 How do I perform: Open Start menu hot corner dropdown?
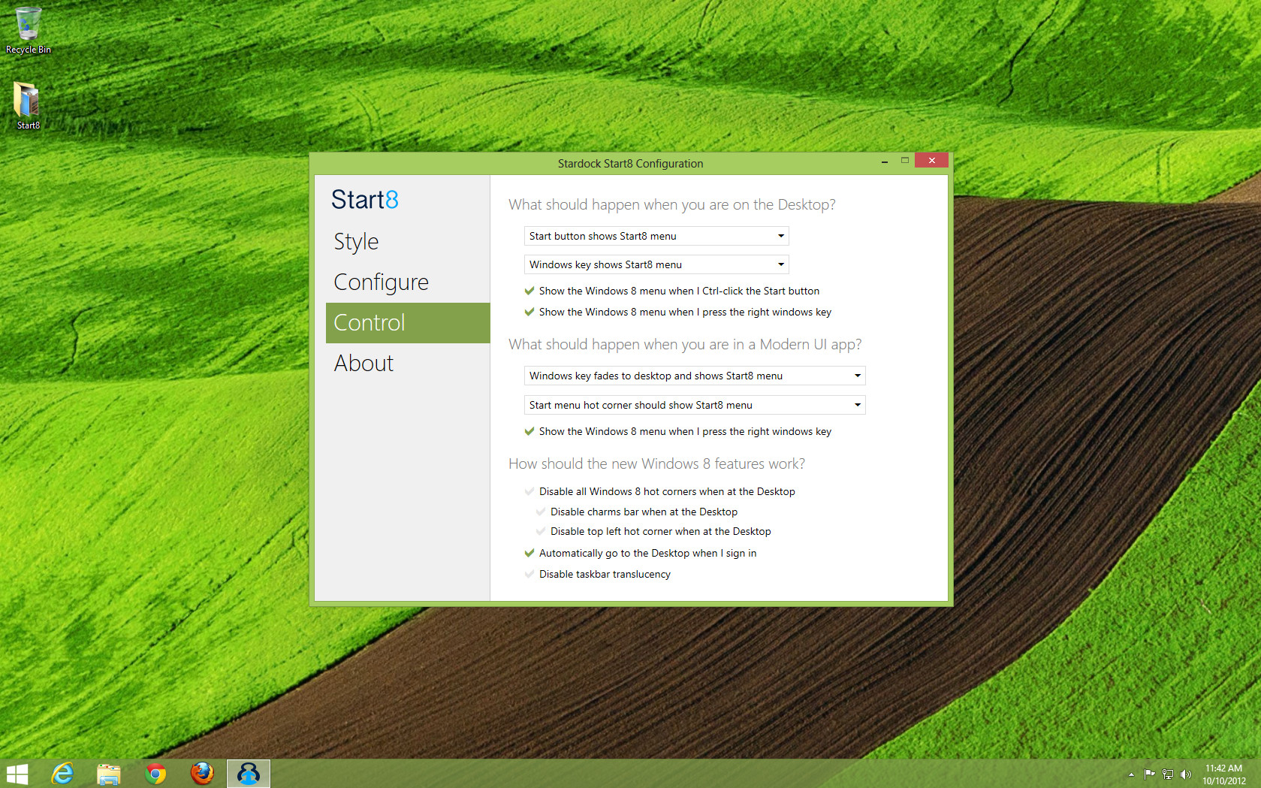[x=695, y=405]
